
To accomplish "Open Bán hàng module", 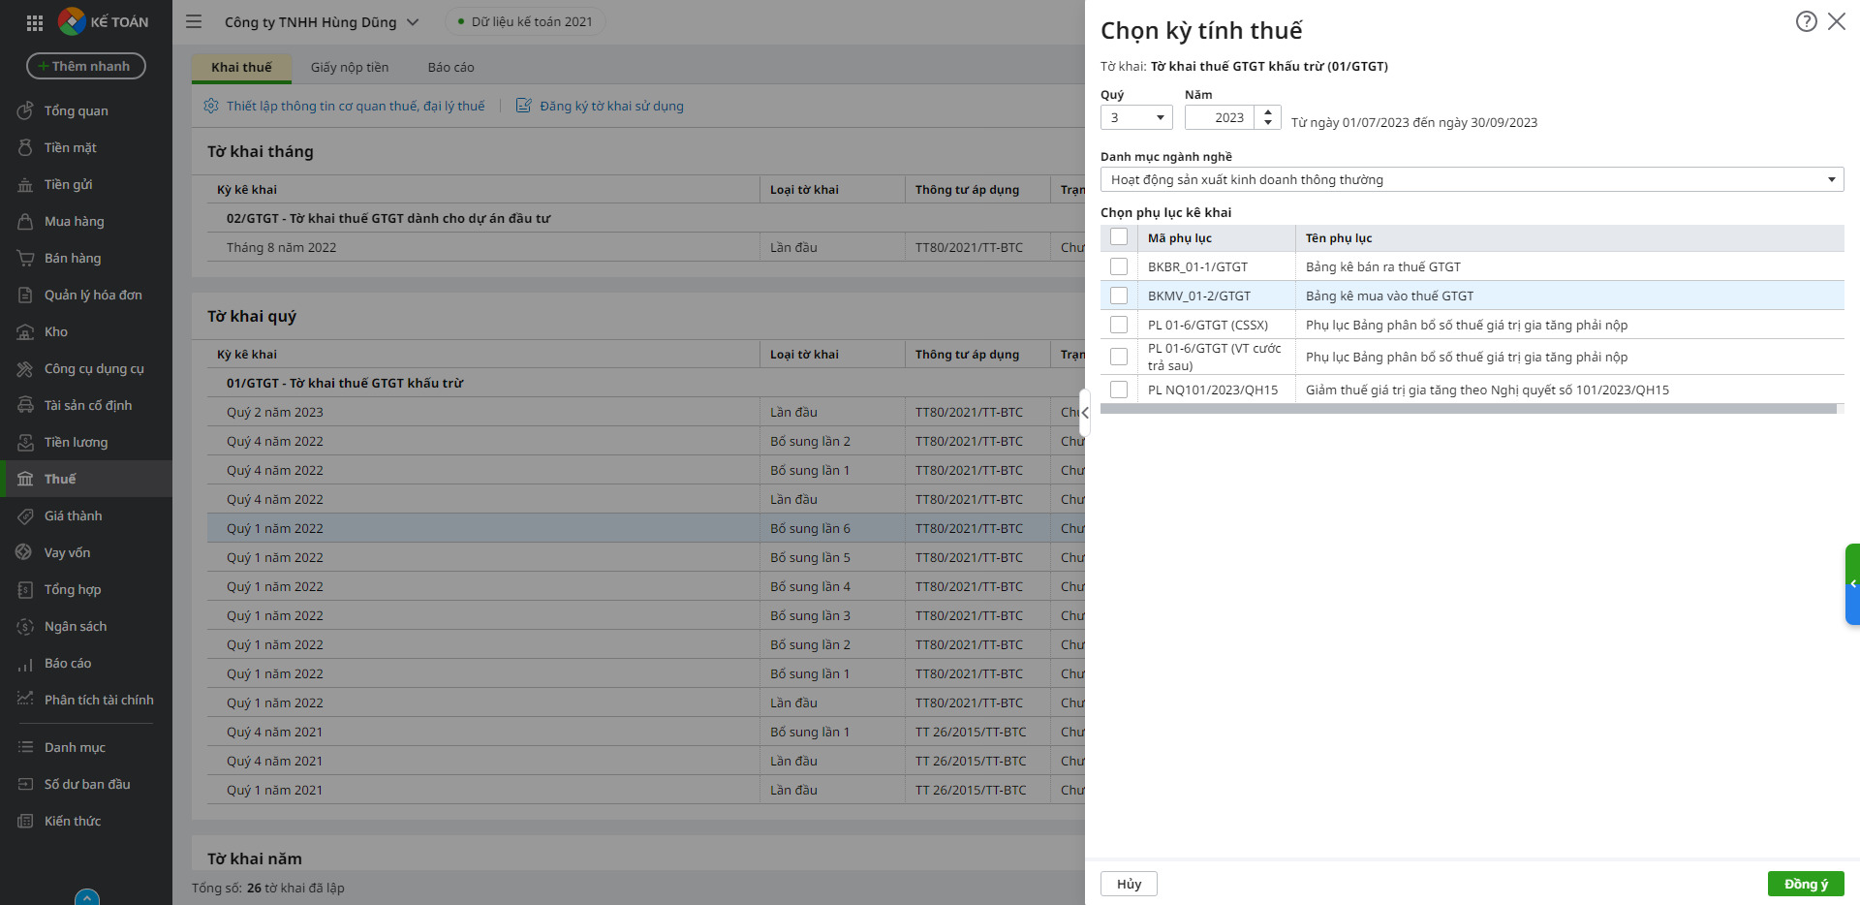I will coord(86,258).
